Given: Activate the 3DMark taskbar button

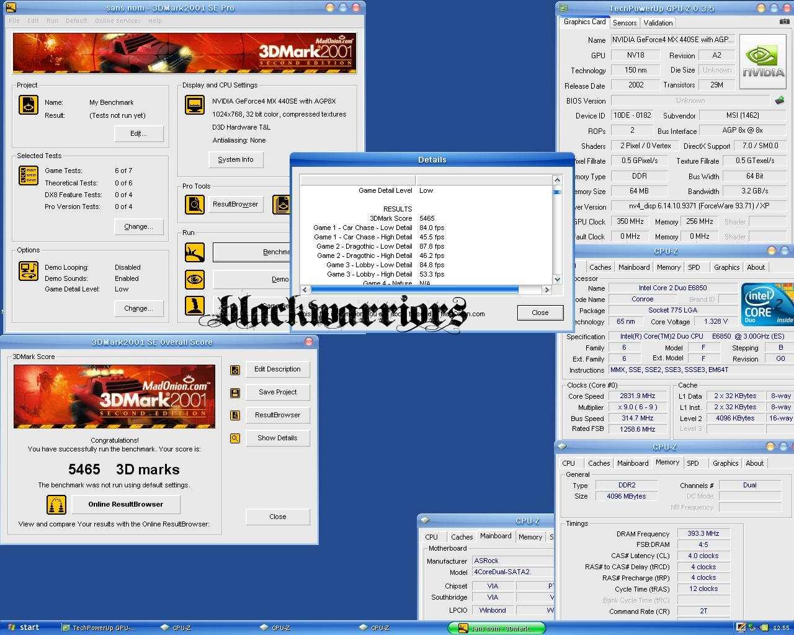Looking at the screenshot, I should 496,628.
